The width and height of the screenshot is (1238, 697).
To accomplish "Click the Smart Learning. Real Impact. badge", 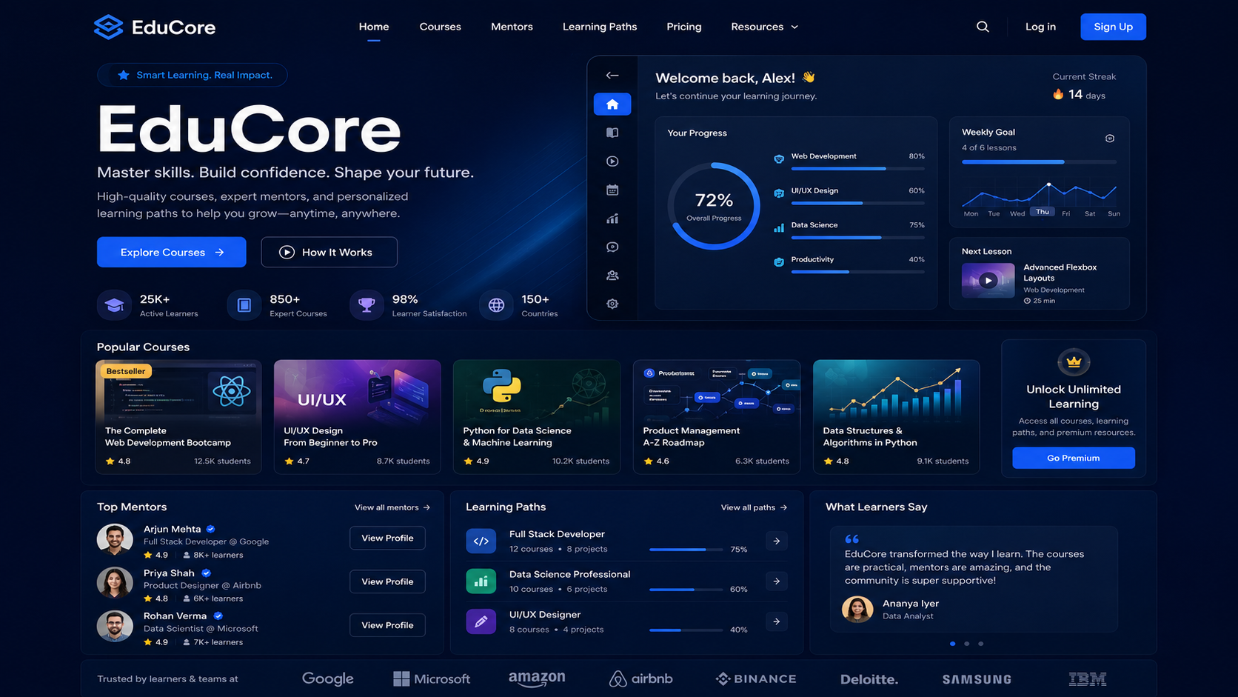I will 193,75.
